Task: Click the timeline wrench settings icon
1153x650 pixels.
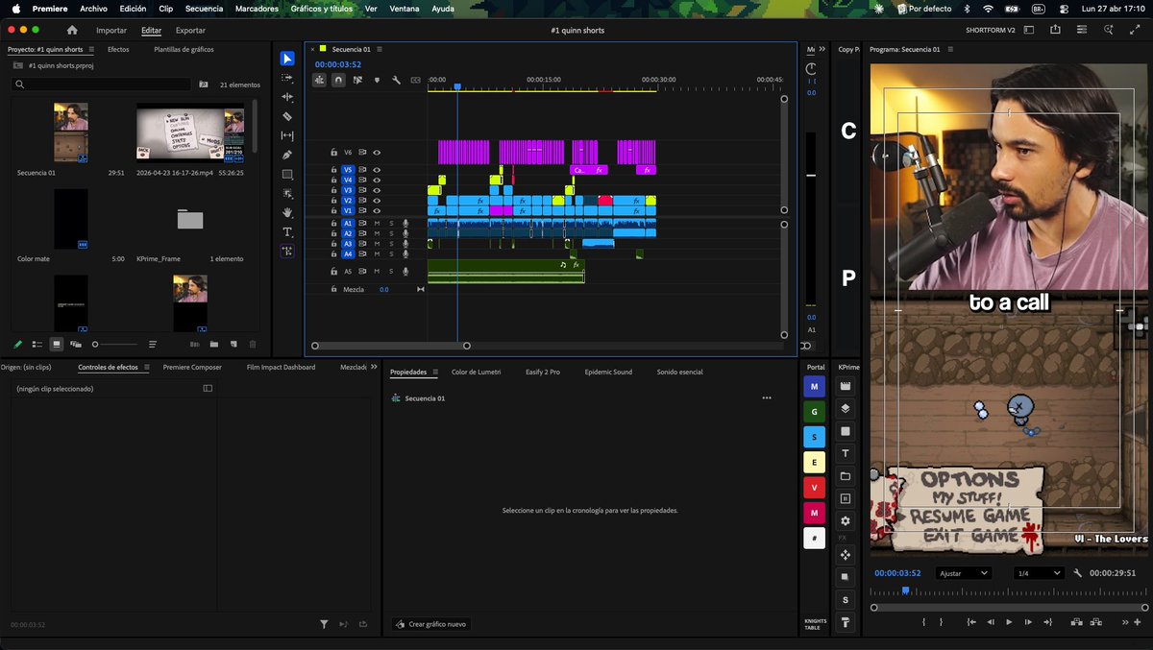Action: point(396,80)
